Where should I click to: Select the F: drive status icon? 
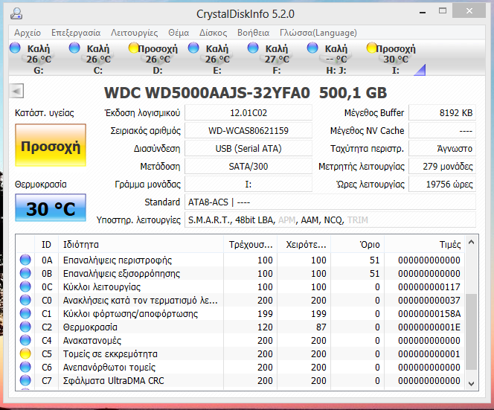click(253, 48)
